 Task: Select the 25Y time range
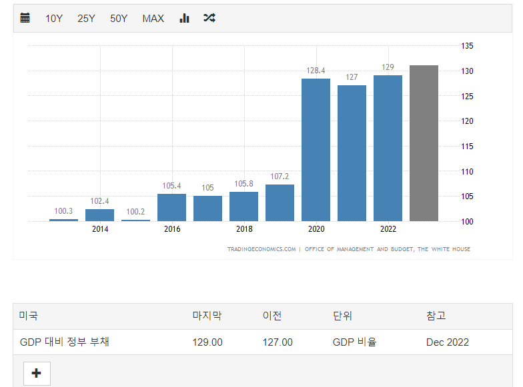tap(86, 19)
